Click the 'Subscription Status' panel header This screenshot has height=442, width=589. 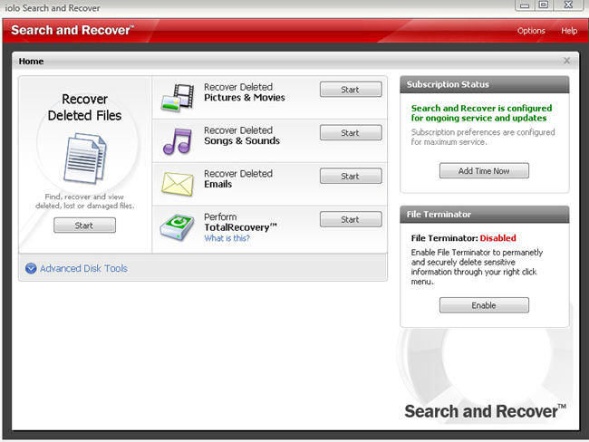point(485,84)
